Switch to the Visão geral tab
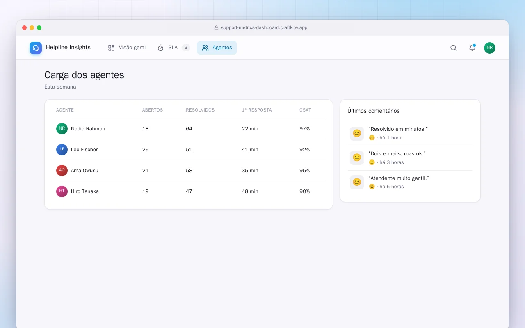 coord(127,48)
